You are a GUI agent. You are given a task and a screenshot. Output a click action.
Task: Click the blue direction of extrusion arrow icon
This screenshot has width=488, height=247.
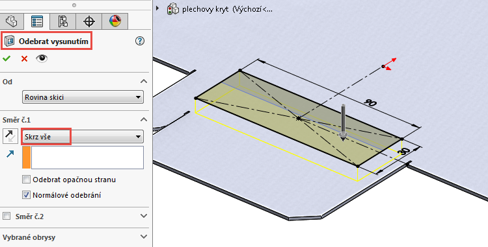click(x=10, y=154)
